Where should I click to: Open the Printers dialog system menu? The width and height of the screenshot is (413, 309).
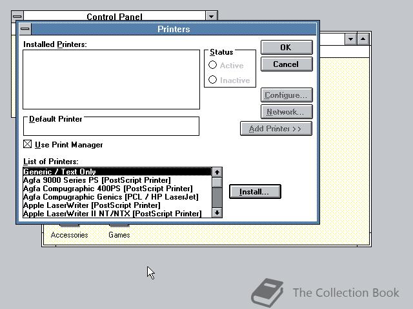[25, 29]
